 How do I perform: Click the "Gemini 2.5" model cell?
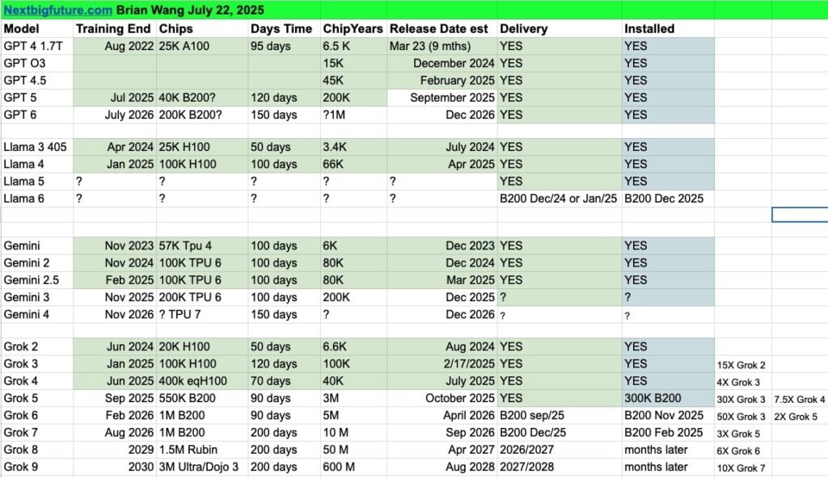click(37, 279)
